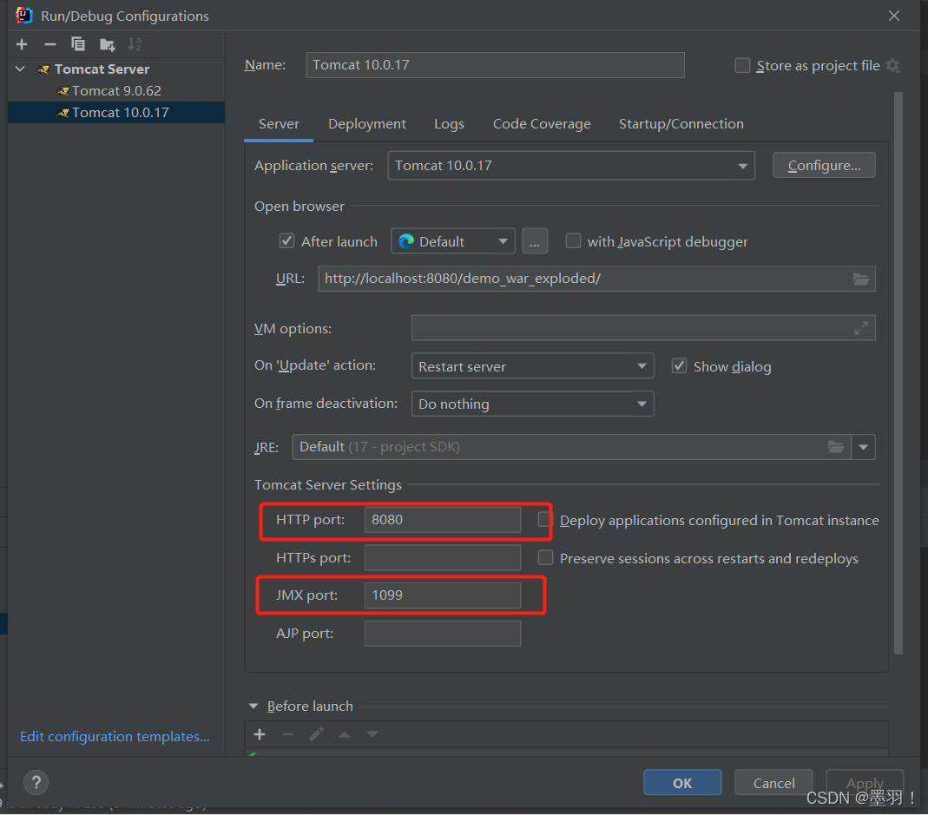Check Deploy applications configured in Tomcat instance
Viewport: 928px width, 815px height.
pos(544,520)
